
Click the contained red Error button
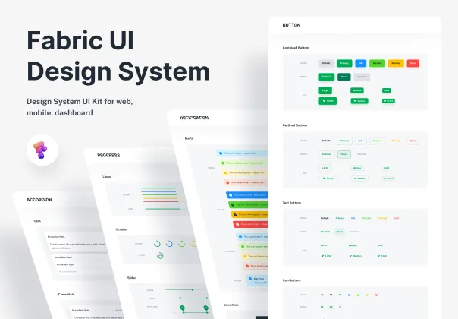[x=413, y=63]
